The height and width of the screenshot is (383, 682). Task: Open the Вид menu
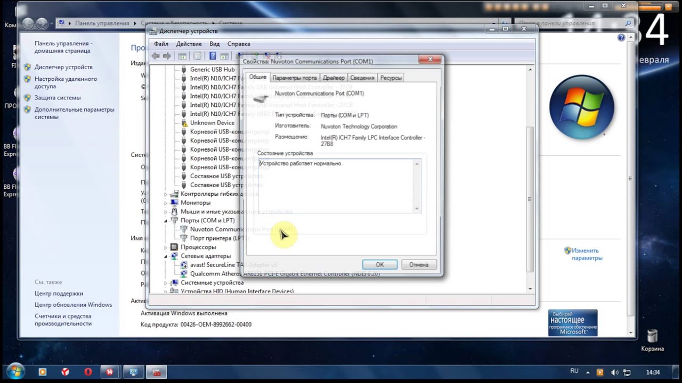(x=215, y=44)
